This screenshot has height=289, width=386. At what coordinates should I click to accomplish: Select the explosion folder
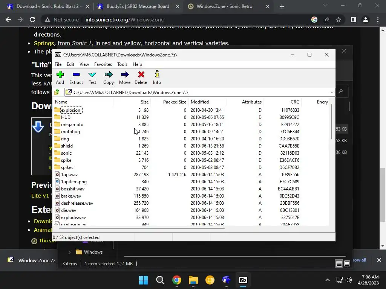[x=70, y=110]
